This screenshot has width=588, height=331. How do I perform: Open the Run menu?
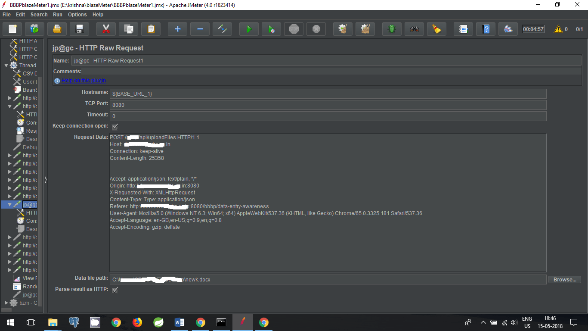pos(58,15)
